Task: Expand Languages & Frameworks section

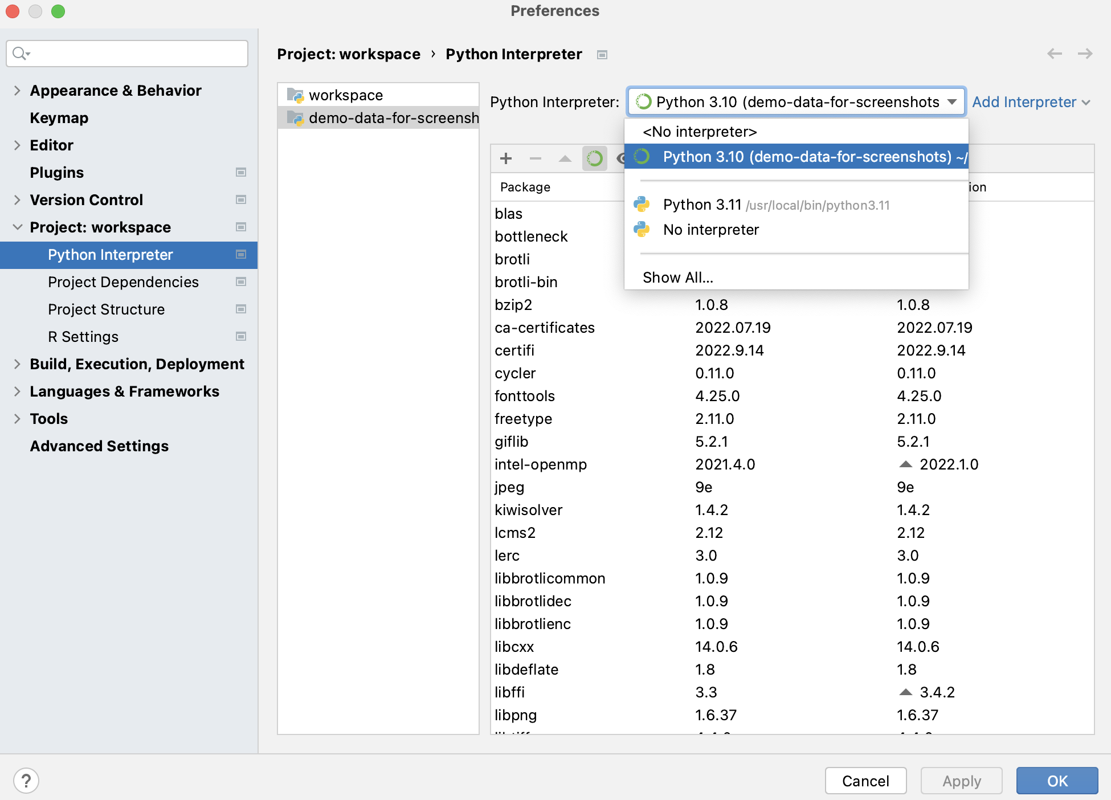Action: pos(17,391)
